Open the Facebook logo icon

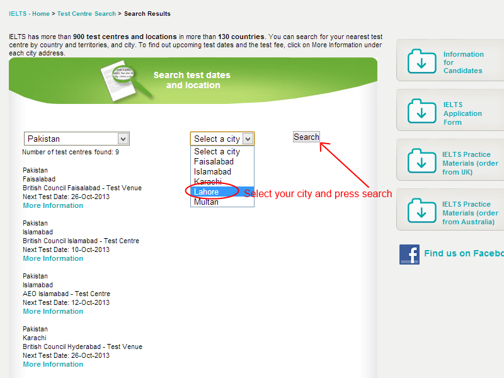pyautogui.click(x=409, y=255)
